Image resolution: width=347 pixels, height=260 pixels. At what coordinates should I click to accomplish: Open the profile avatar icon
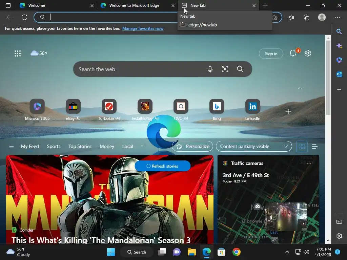click(322, 17)
